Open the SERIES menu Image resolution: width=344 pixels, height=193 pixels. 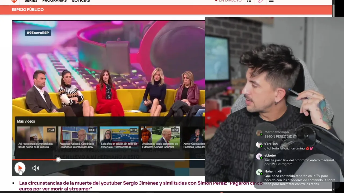click(31, 1)
